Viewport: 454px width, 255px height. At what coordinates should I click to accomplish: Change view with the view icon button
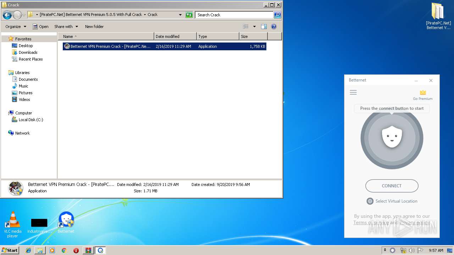(245, 27)
